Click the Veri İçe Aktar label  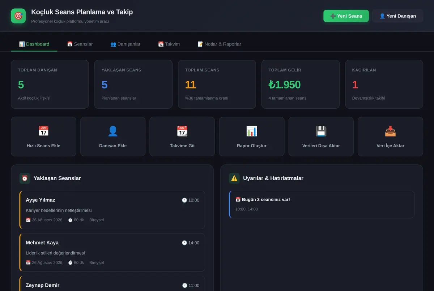point(391,146)
